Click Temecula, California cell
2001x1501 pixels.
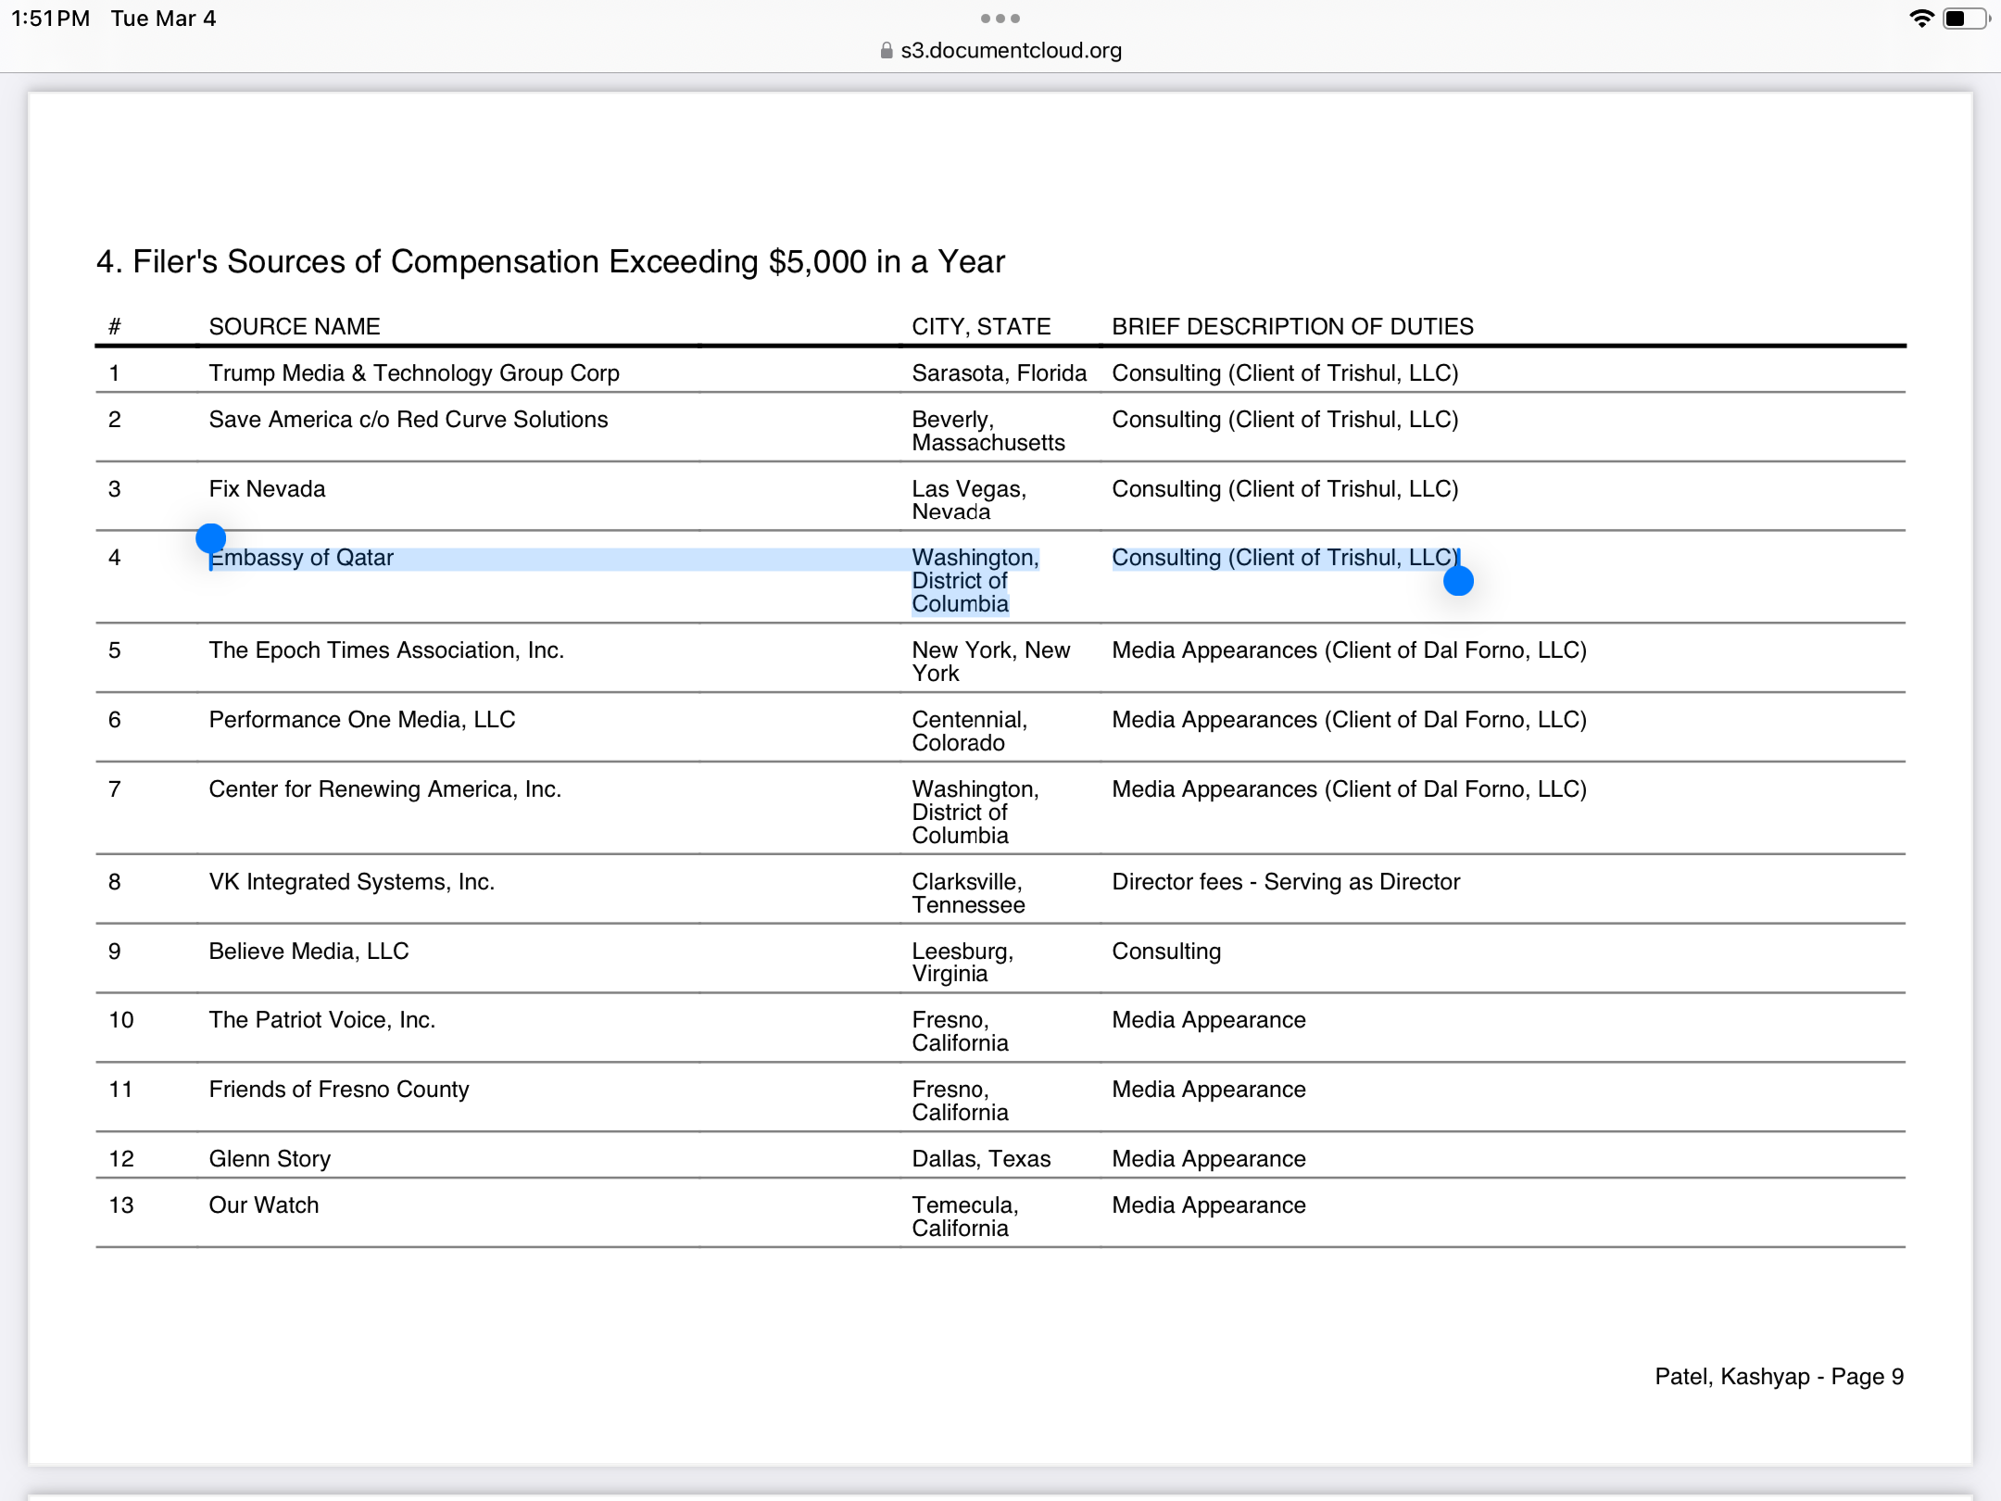pos(965,1217)
